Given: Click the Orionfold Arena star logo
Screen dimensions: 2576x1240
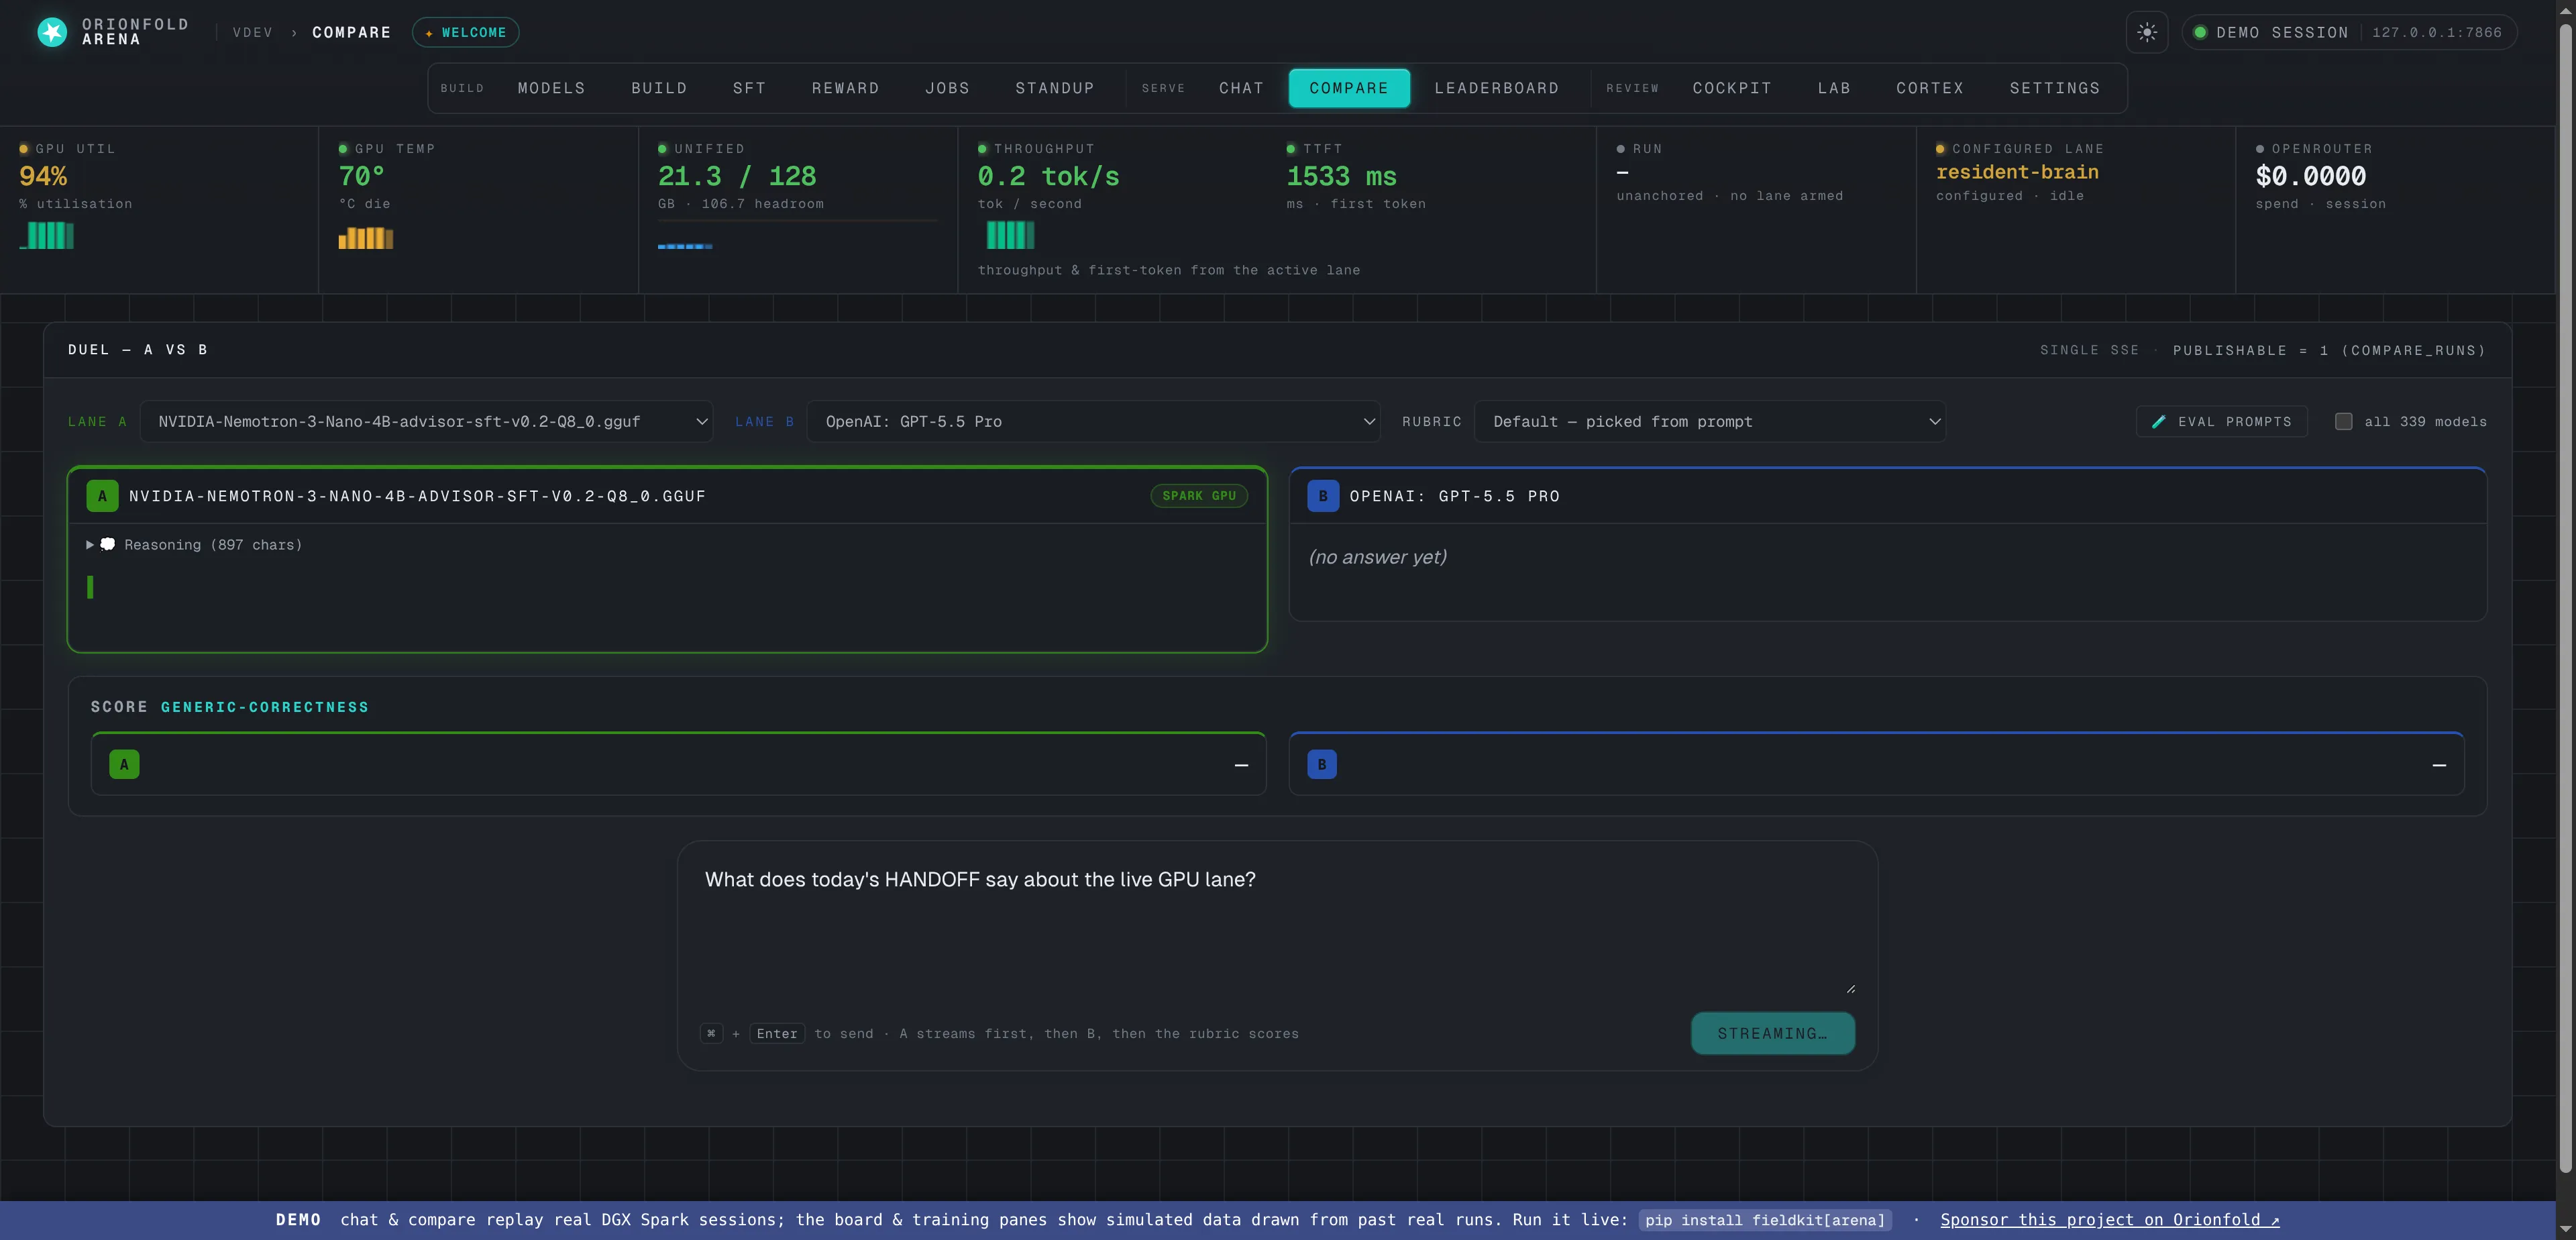Looking at the screenshot, I should (x=52, y=32).
